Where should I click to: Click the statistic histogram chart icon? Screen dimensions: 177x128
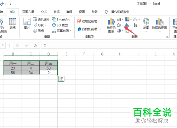click(x=127, y=25)
